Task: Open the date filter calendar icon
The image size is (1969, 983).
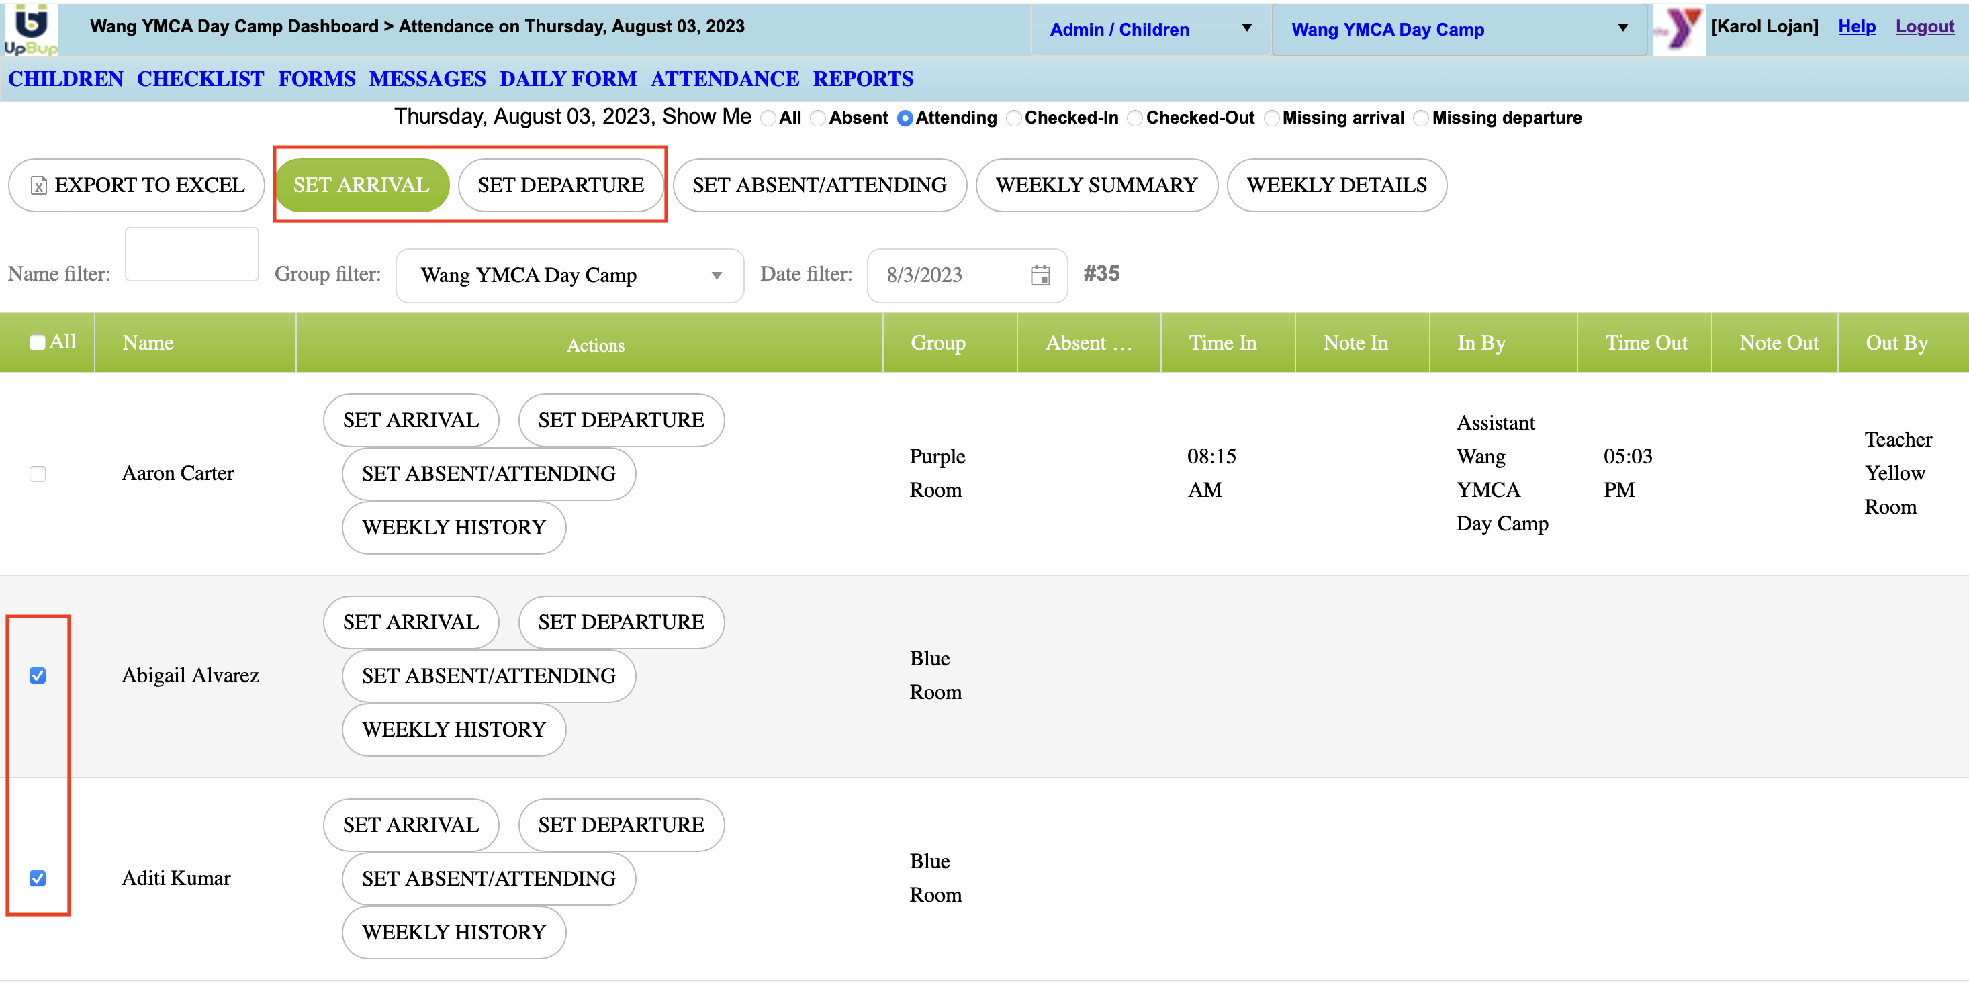Action: click(x=1040, y=275)
